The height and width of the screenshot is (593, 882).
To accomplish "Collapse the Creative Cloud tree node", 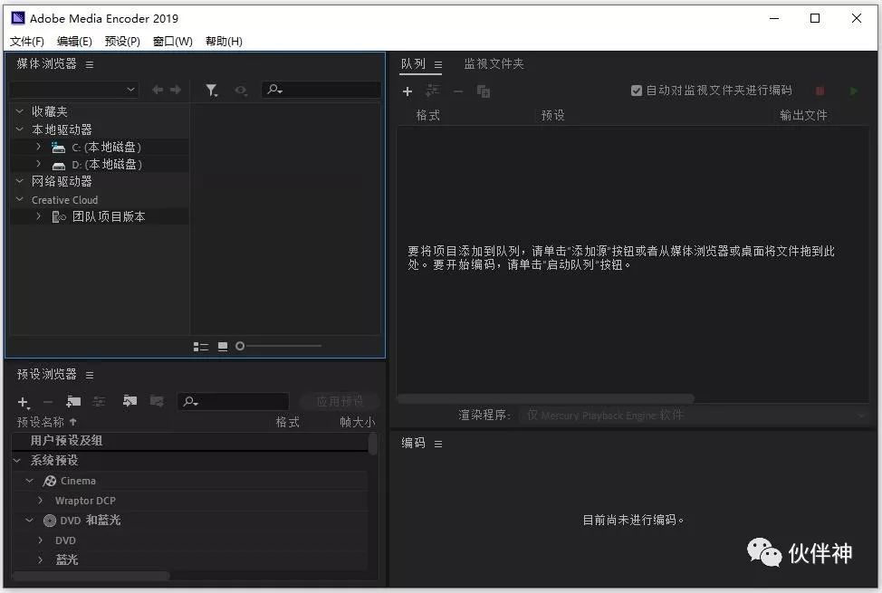I will [20, 199].
